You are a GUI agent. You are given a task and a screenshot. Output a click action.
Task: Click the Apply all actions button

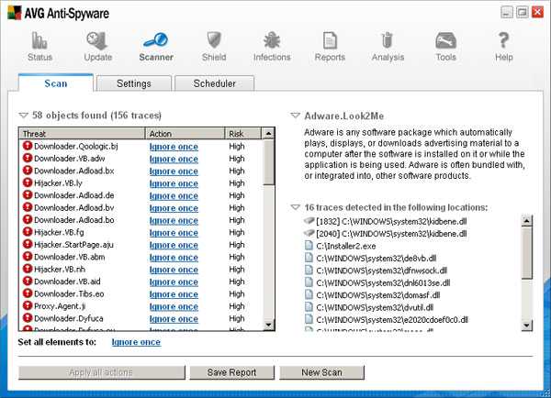[102, 372]
